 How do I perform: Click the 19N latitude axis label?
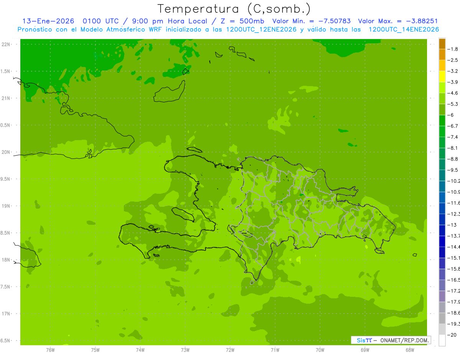coord(6,206)
